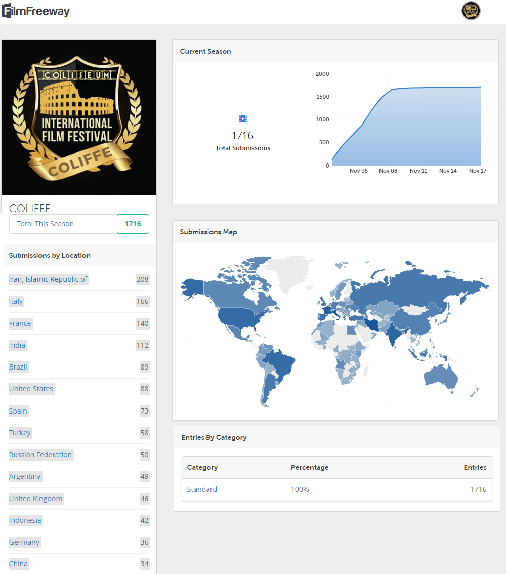Screen dimensions: 506x574
Task: Open Argentina submissions link
Action: coord(25,476)
